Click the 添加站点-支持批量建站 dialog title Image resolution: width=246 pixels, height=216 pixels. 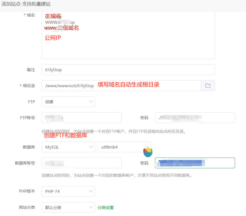click(26, 4)
